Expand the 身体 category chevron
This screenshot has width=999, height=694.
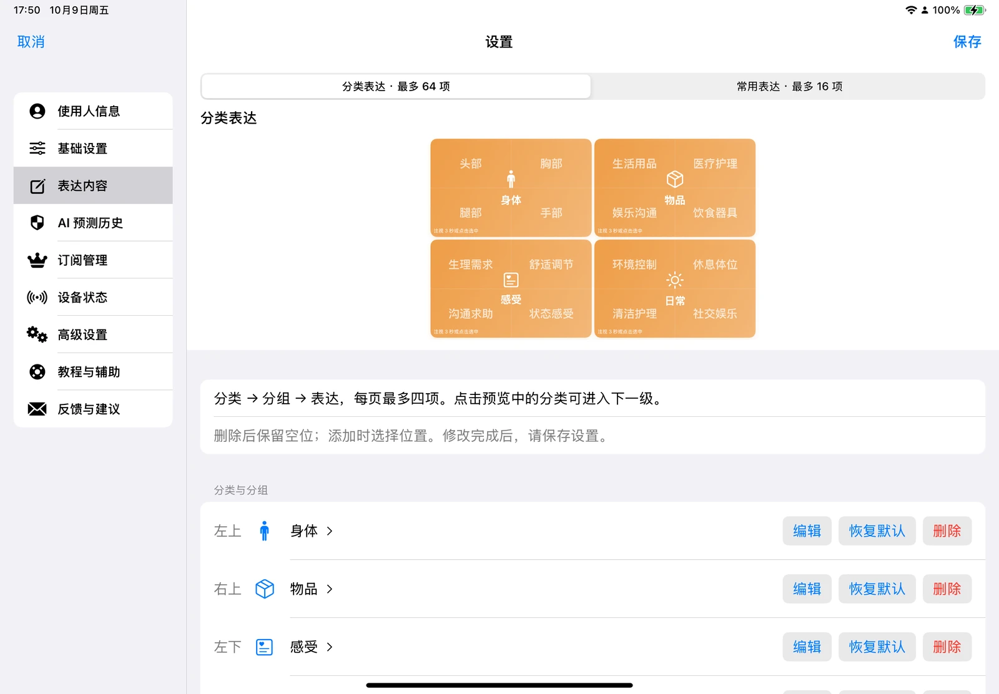tap(330, 531)
